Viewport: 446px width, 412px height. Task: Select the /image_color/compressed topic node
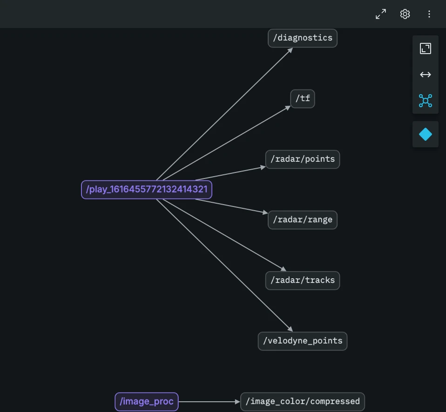click(x=302, y=402)
